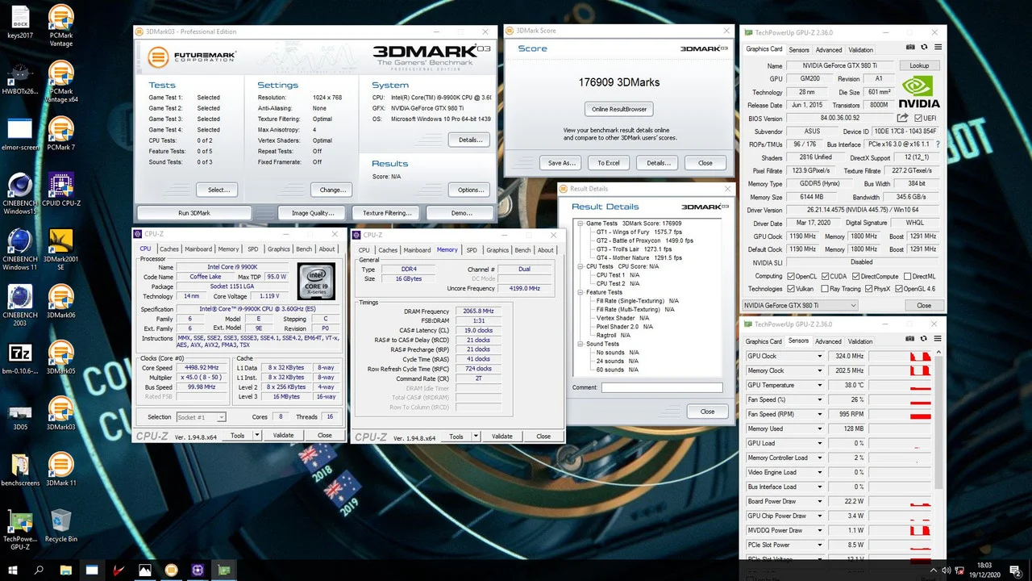Click the Run 3DMark button
The width and height of the screenshot is (1032, 581).
tap(193, 213)
